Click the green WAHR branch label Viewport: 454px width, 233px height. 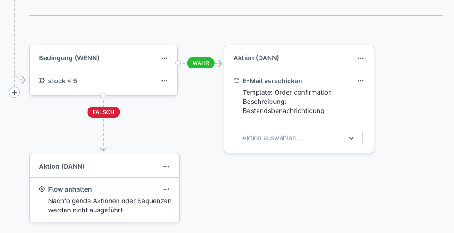(200, 63)
